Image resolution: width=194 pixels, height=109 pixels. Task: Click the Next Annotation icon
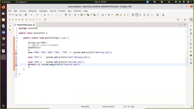tap(10, 20)
